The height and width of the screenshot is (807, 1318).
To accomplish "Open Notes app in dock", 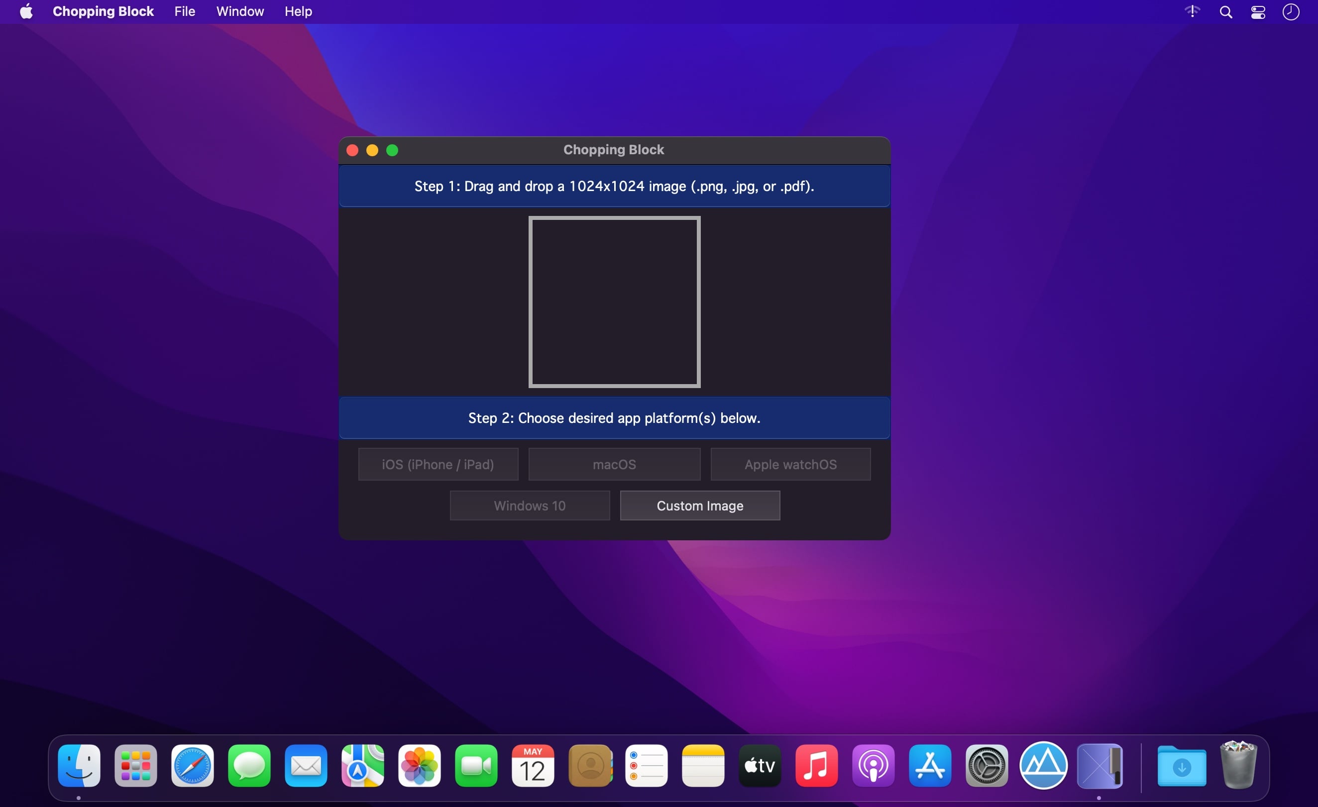I will (703, 765).
